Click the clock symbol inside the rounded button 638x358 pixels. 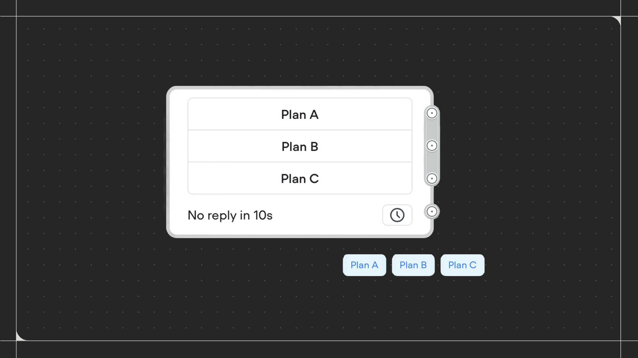tap(397, 215)
